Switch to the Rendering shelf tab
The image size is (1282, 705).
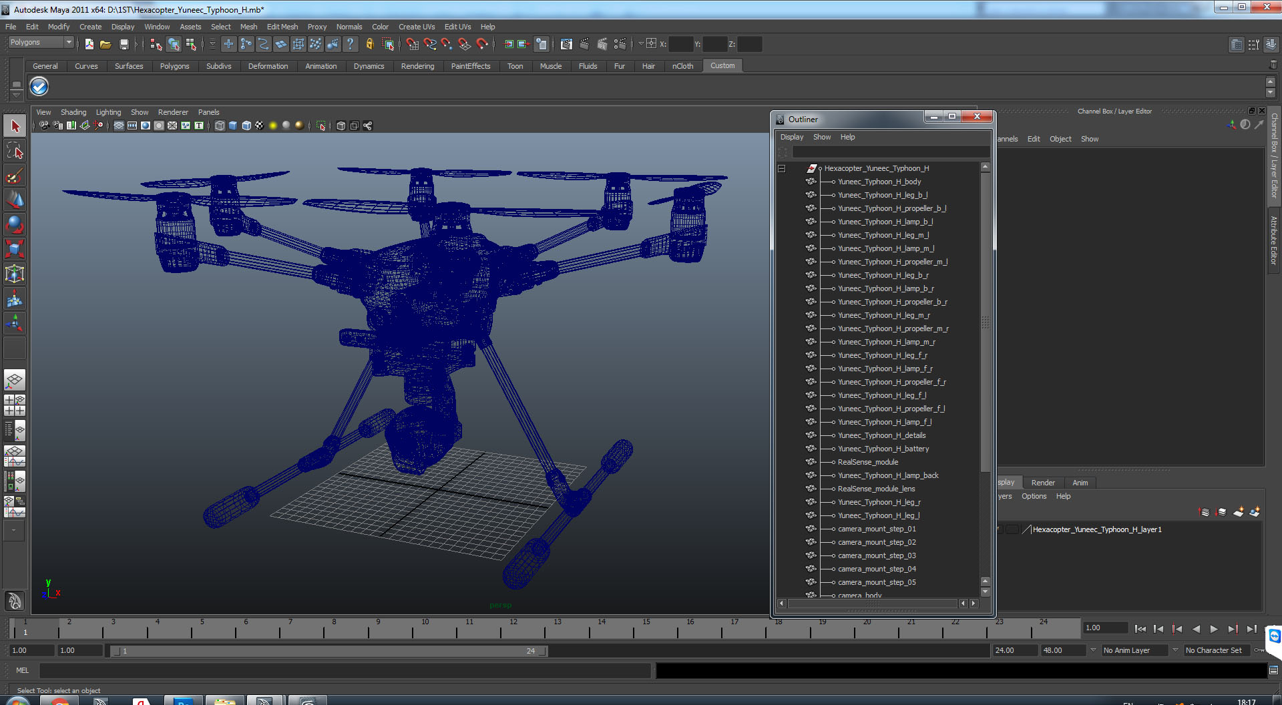[417, 66]
